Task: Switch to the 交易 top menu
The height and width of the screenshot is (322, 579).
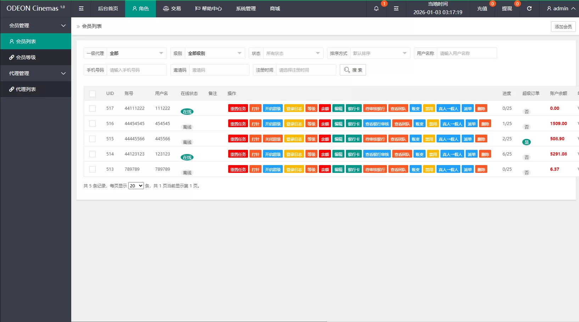Action: pos(172,9)
